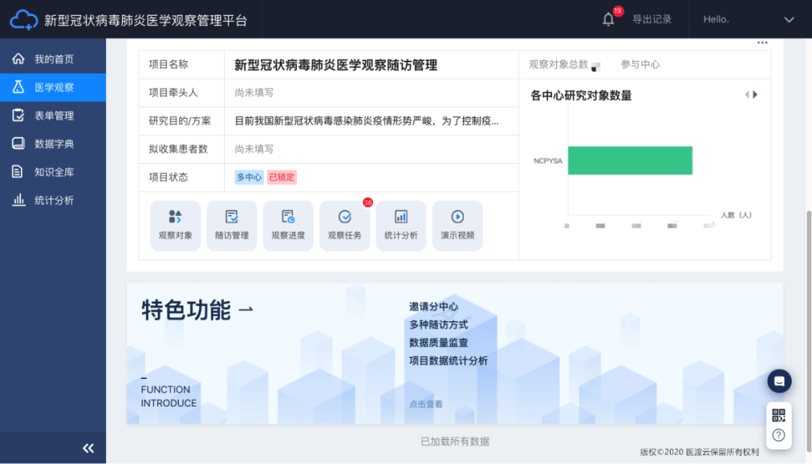Open notifications via the bell icon
Image resolution: width=812 pixels, height=464 pixels.
(x=609, y=19)
